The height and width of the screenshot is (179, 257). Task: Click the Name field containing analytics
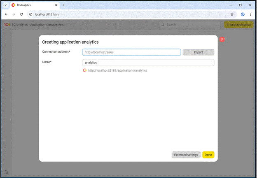pyautogui.click(x=148, y=63)
